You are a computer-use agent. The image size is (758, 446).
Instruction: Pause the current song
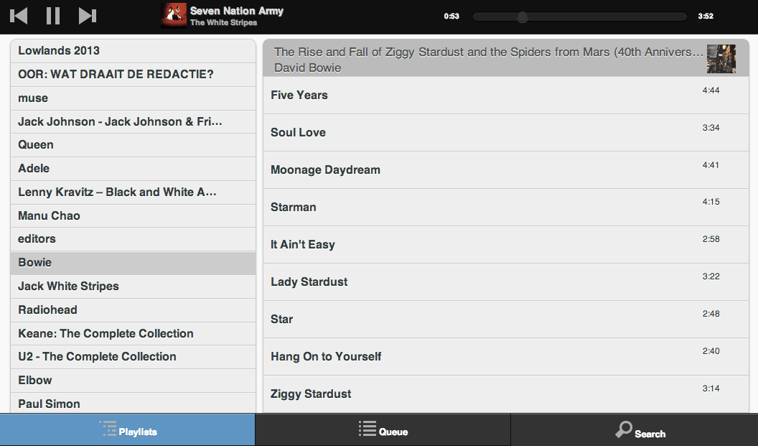pos(53,16)
